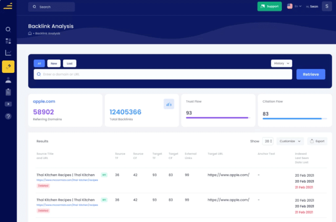Select the All filter tab
The height and width of the screenshot is (222, 336).
(x=39, y=64)
